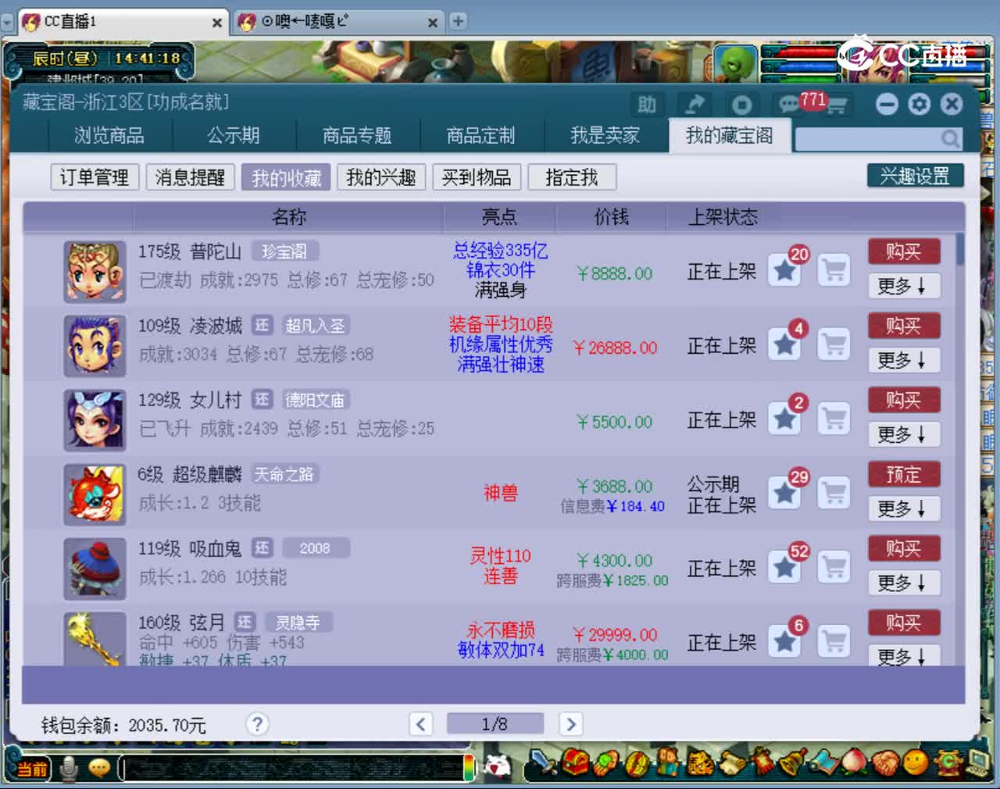Add 凌波城 character to shopping cart
Image resolution: width=1000 pixels, height=789 pixels.
(x=834, y=345)
